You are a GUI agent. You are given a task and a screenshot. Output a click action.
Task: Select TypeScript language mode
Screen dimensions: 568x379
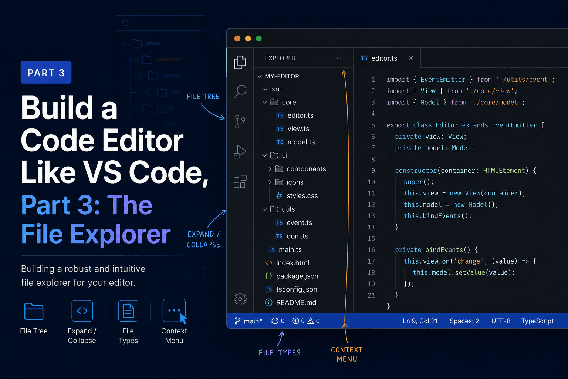(537, 321)
